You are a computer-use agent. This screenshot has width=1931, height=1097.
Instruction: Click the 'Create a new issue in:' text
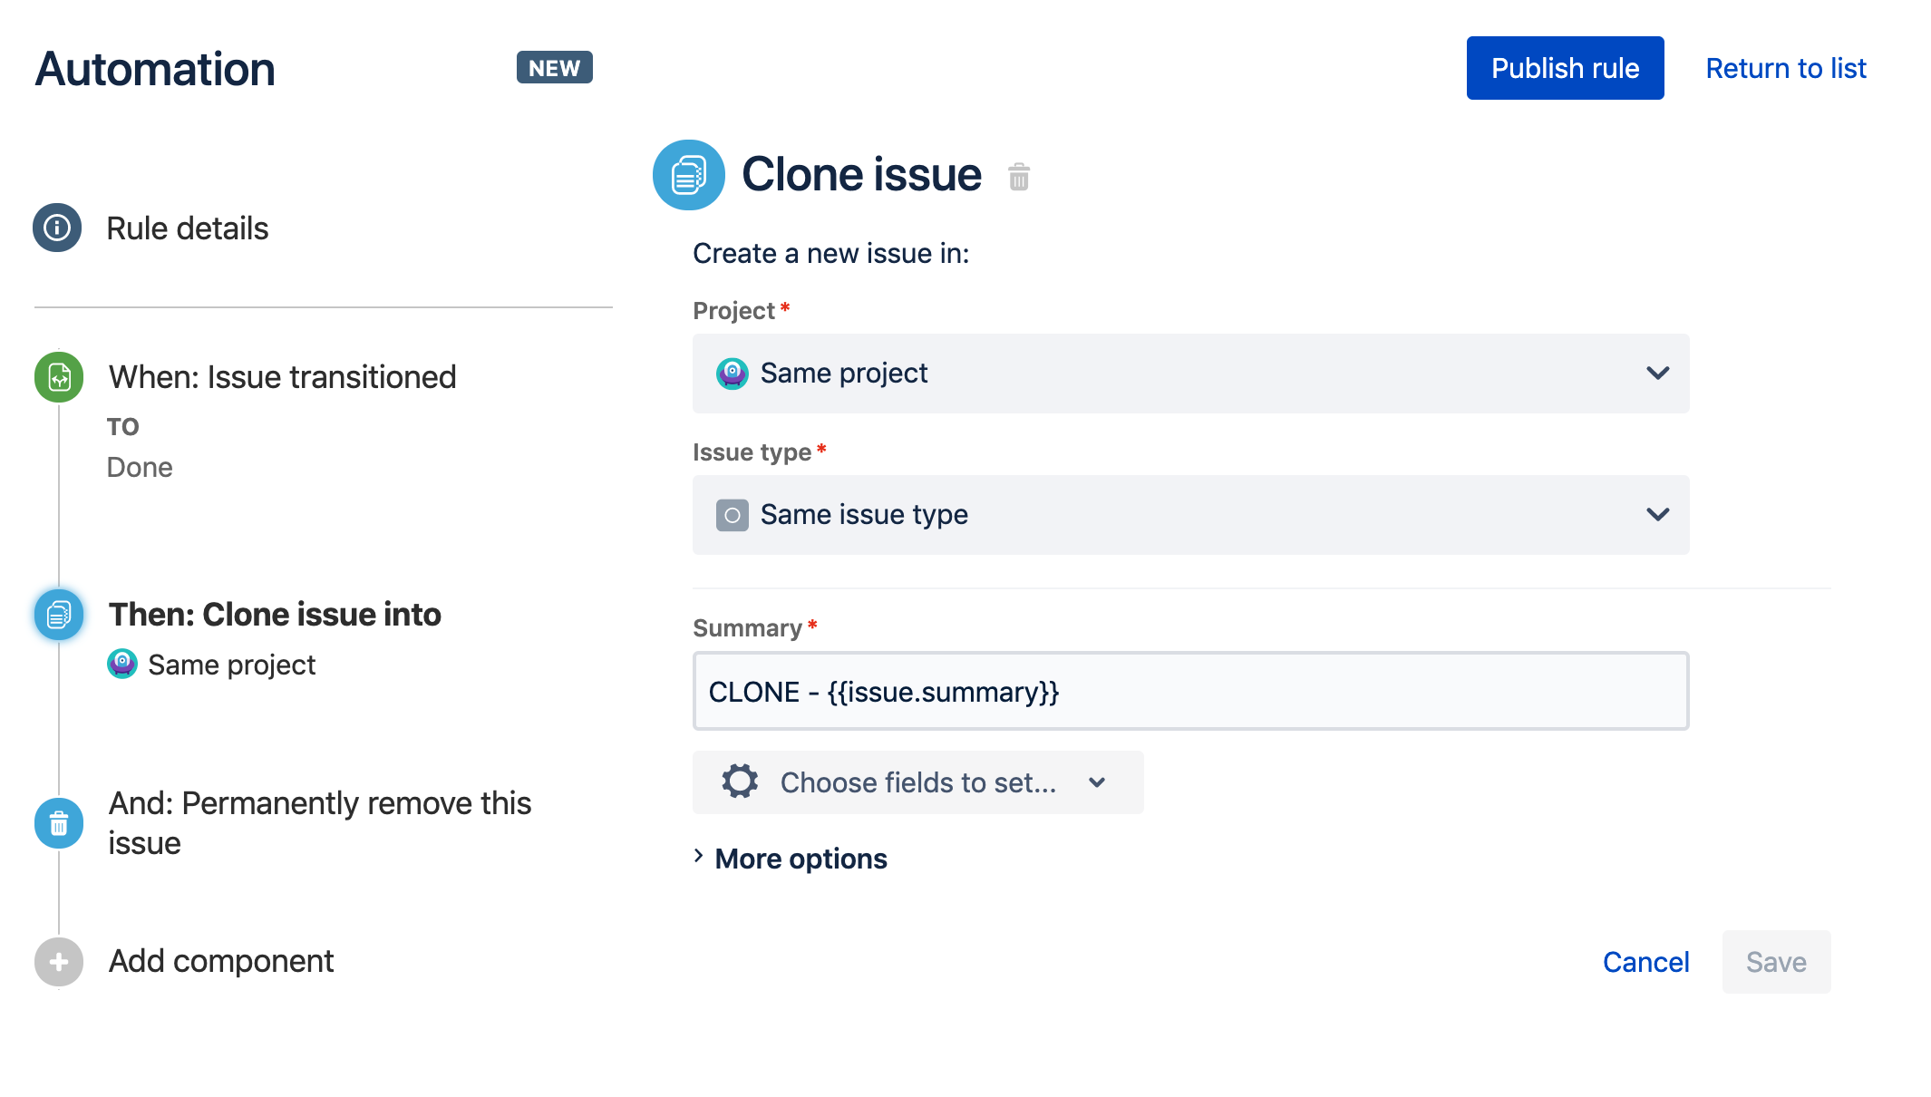tap(830, 254)
